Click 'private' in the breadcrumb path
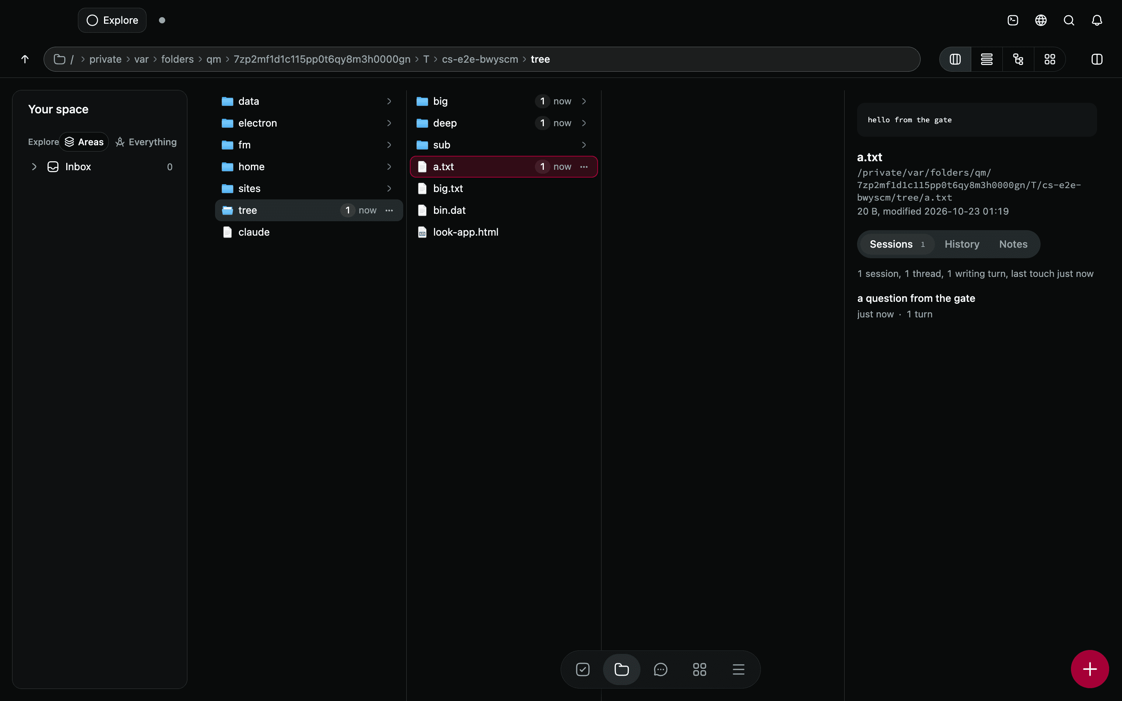This screenshot has width=1122, height=701. 105,59
